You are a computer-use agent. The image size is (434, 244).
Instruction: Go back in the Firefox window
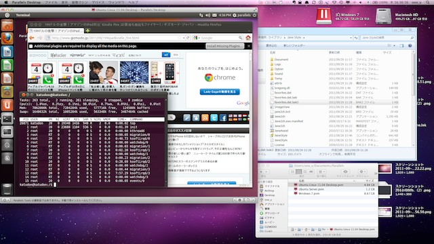click(x=32, y=38)
